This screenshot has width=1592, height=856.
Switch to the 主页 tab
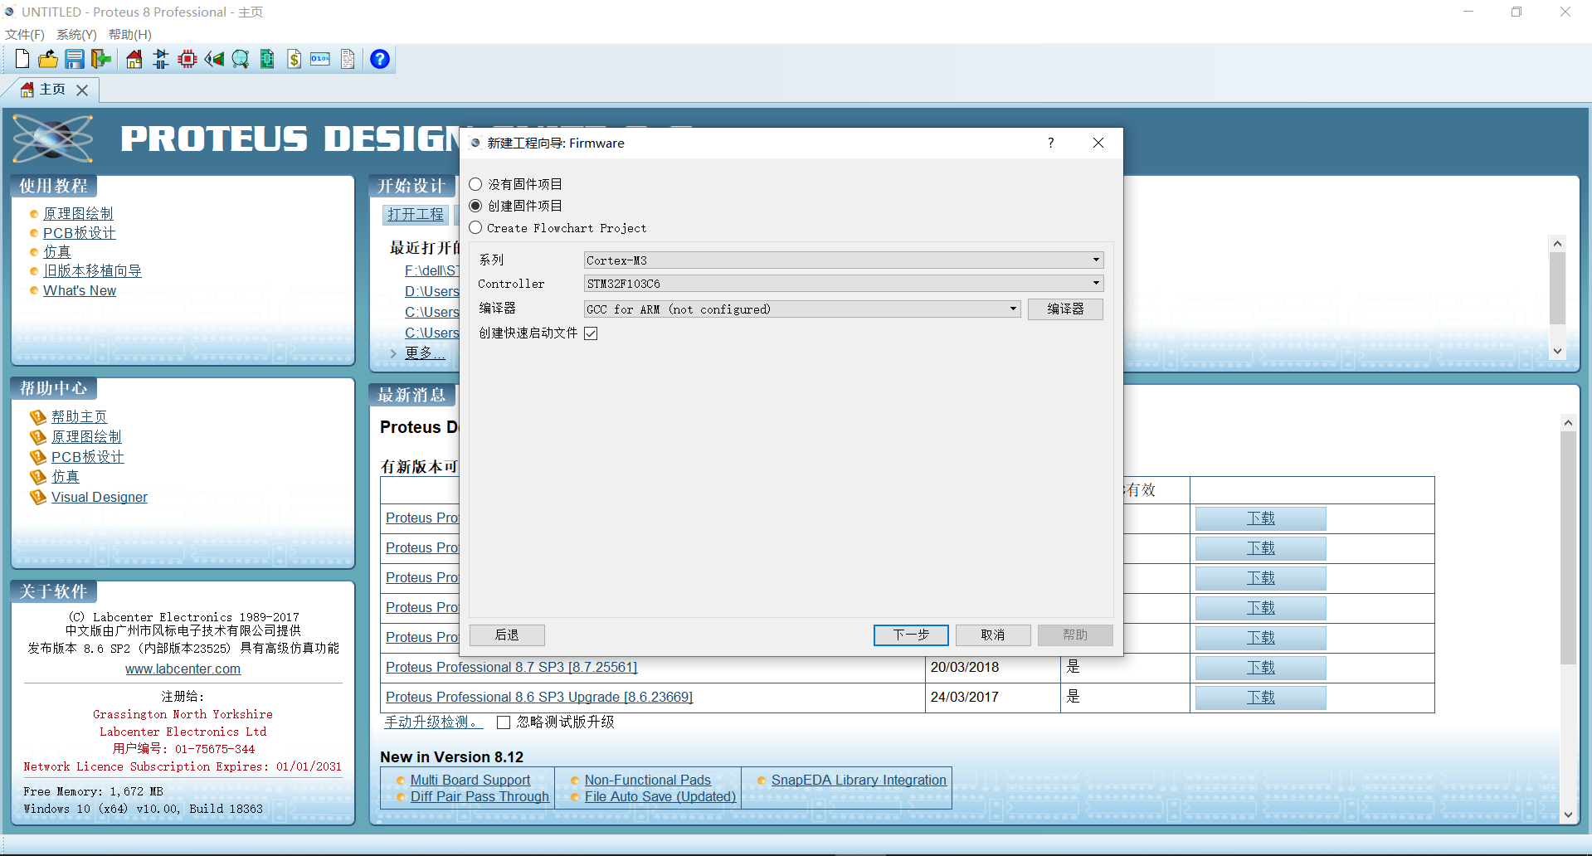point(51,90)
